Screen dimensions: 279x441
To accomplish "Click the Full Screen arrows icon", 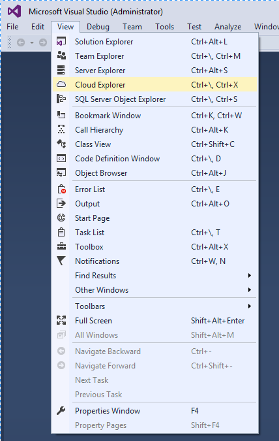I will click(61, 320).
